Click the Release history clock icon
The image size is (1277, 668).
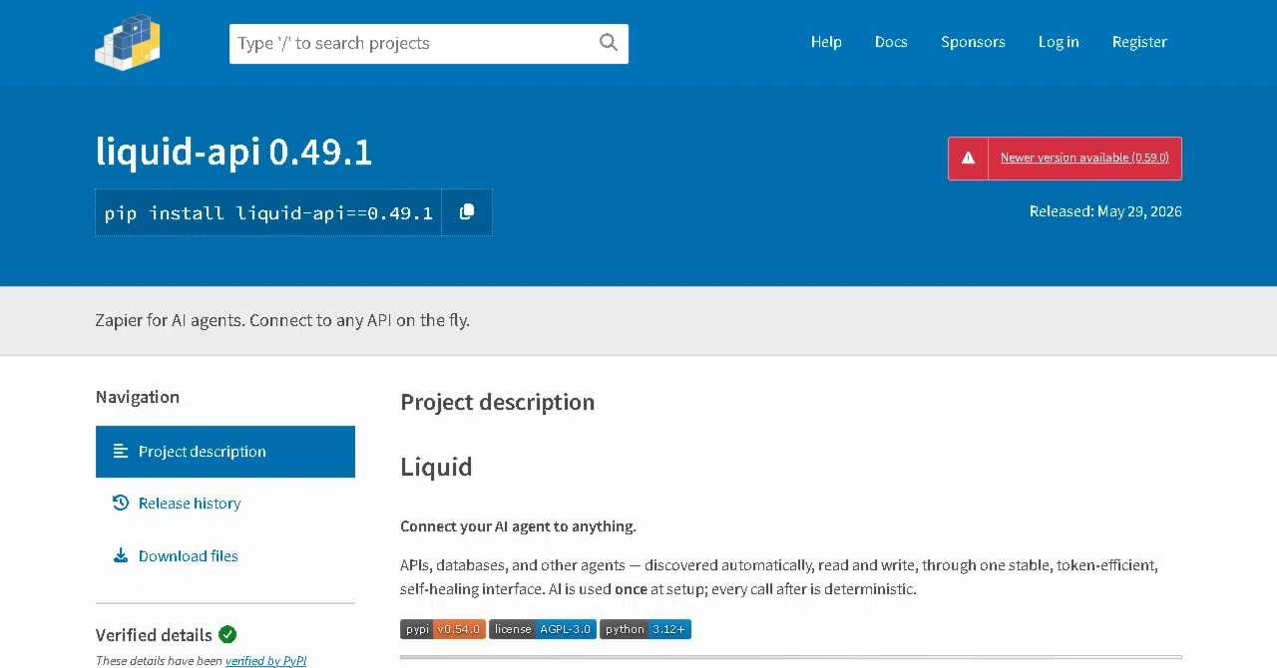121,502
